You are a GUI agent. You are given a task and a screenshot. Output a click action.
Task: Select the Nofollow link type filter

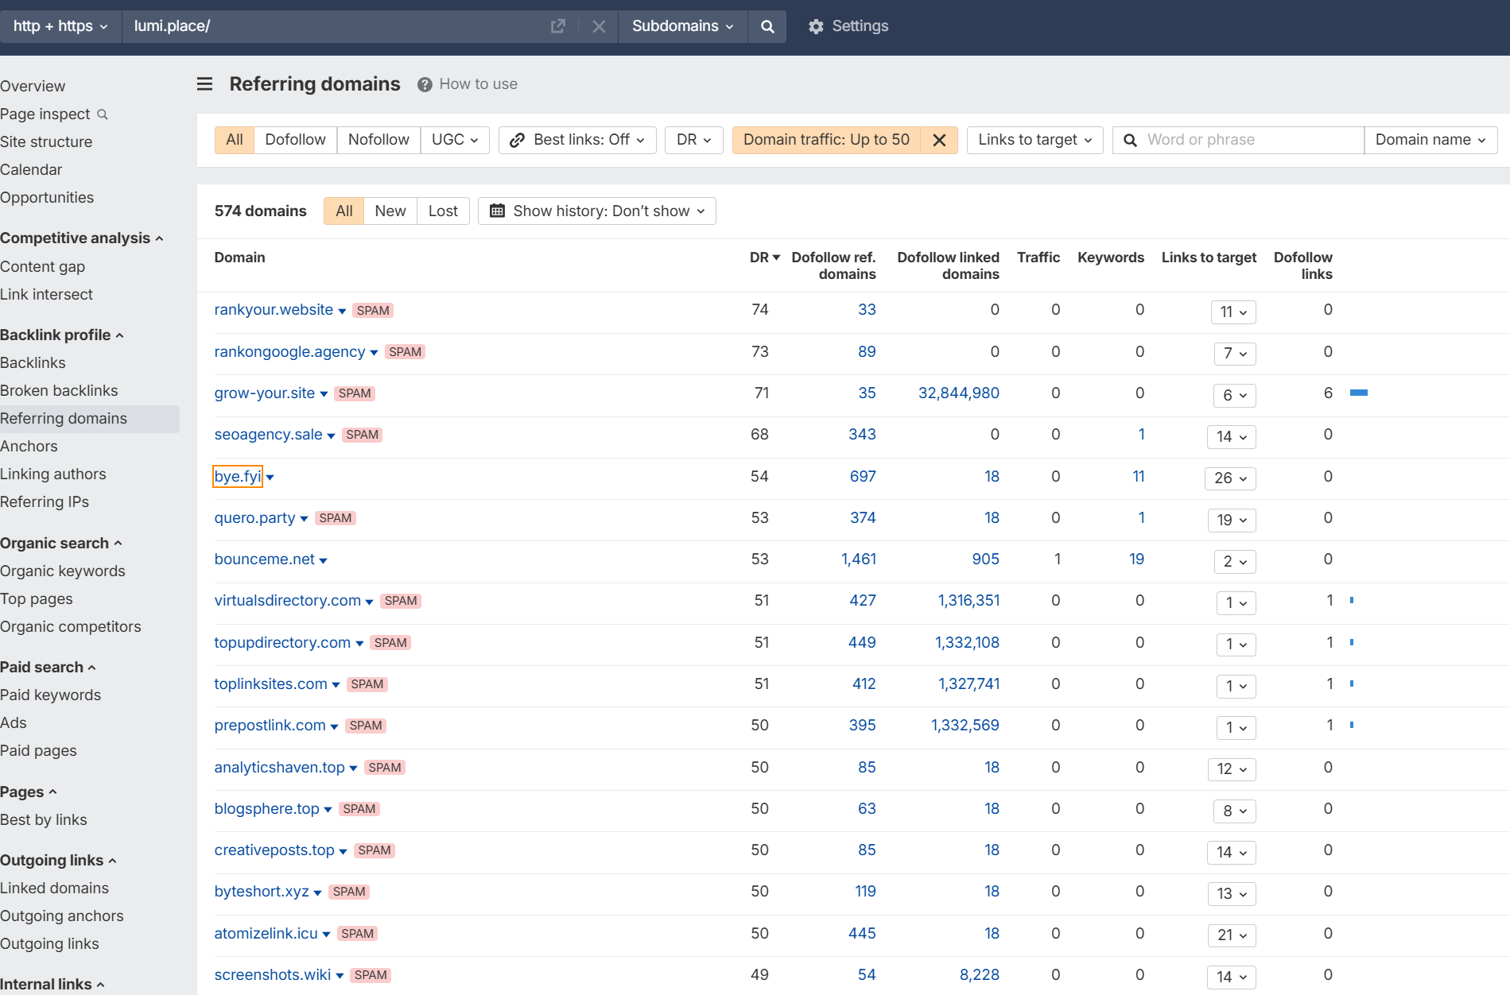(x=378, y=140)
